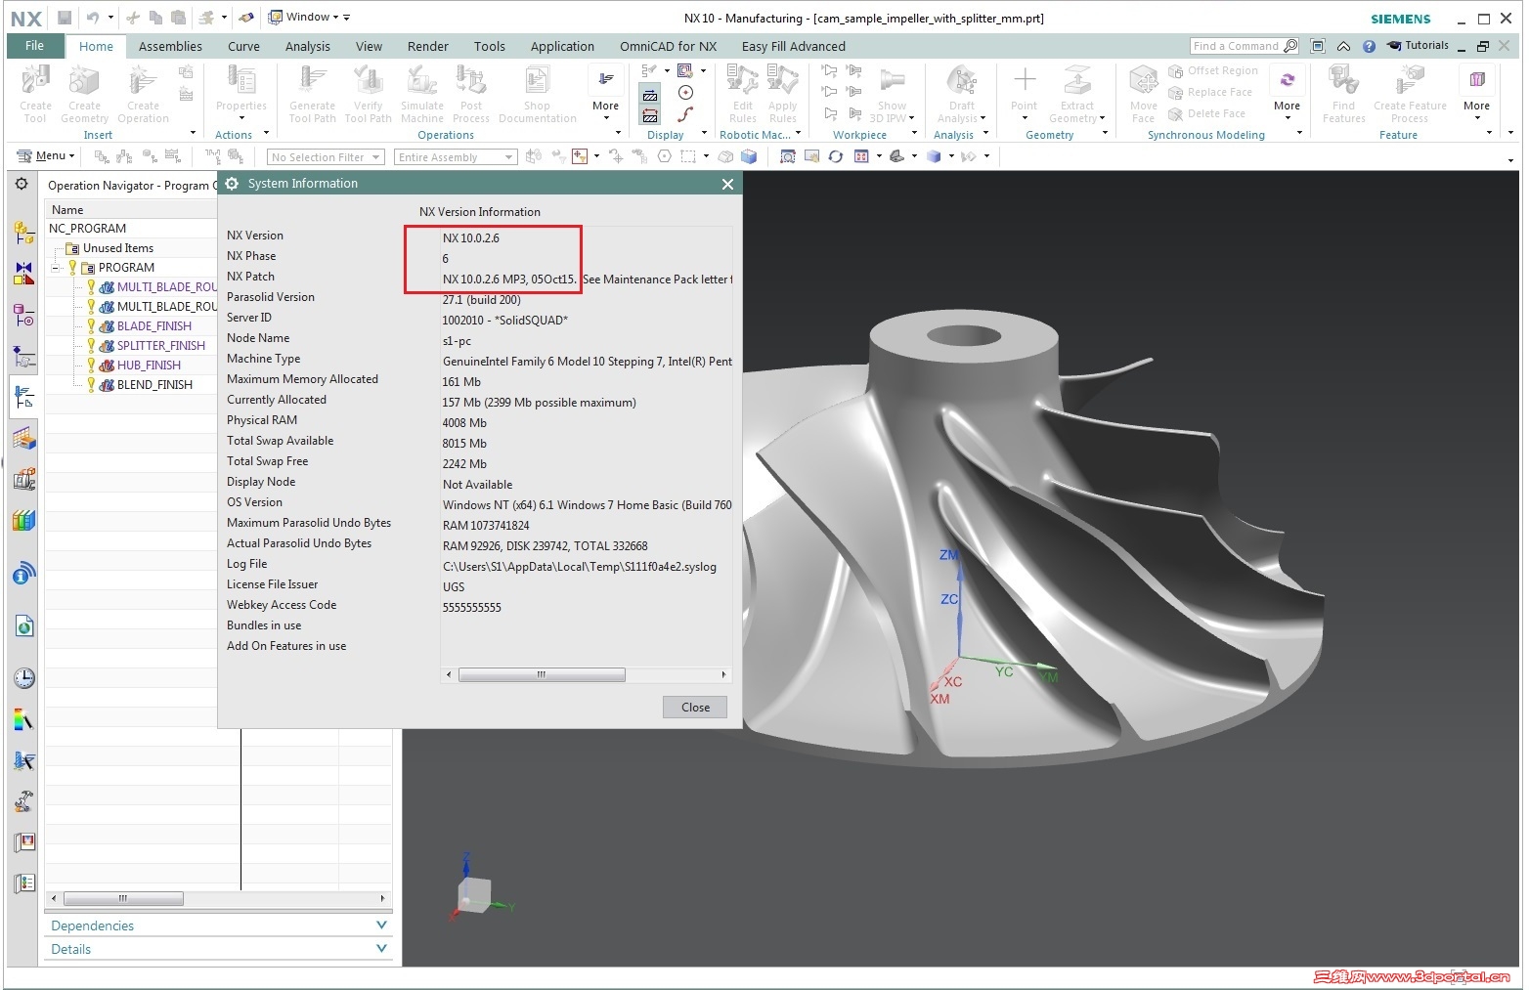
Task: Open the Operation Navigator sidebar tab icon
Action: click(x=23, y=397)
